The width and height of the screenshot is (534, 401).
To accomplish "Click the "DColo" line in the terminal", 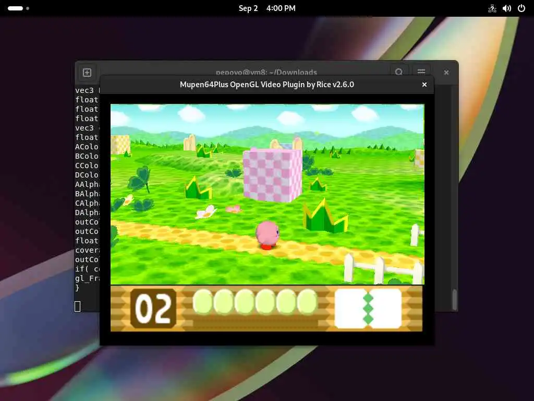I will (87, 175).
